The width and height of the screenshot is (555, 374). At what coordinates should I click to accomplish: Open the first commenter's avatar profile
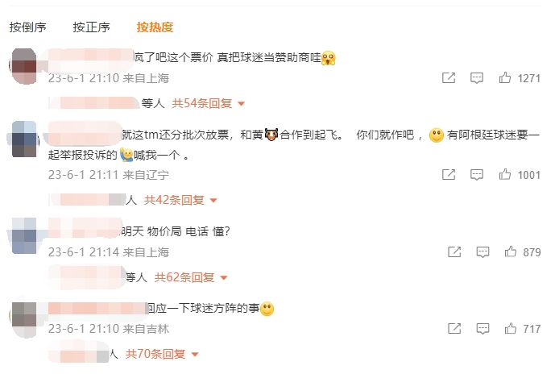(24, 66)
